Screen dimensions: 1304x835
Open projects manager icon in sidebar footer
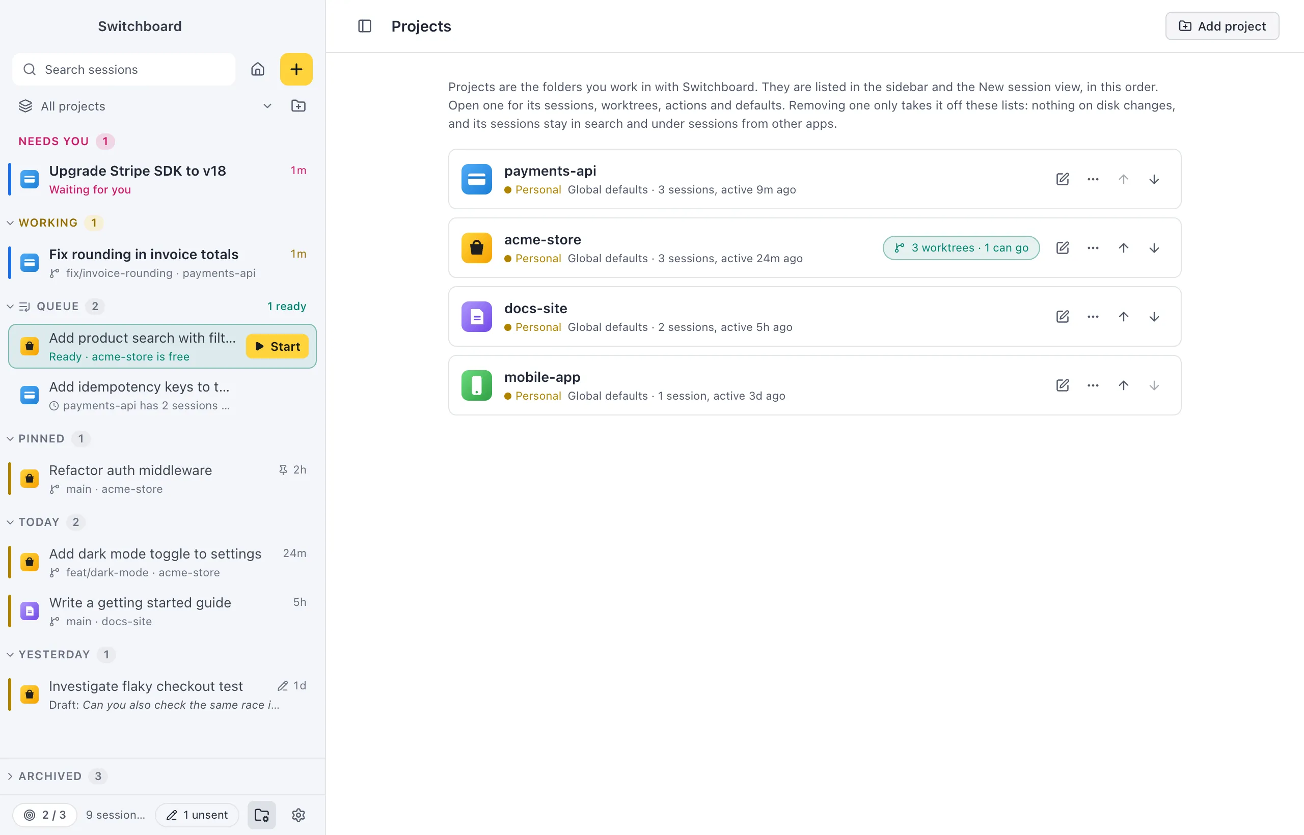click(x=262, y=815)
